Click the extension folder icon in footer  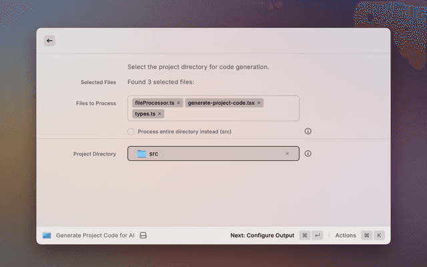pyautogui.click(x=47, y=236)
